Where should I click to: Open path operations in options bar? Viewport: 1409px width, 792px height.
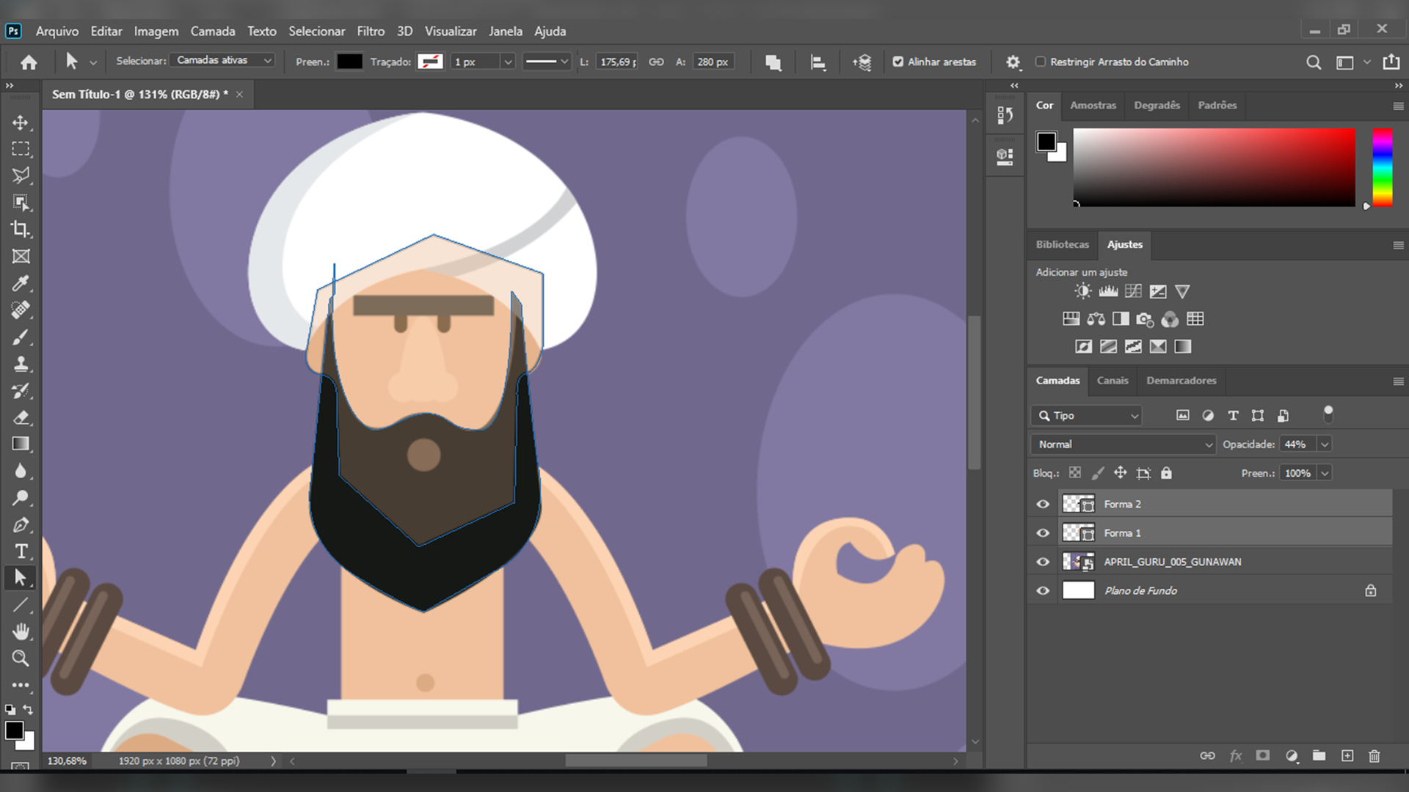773,62
